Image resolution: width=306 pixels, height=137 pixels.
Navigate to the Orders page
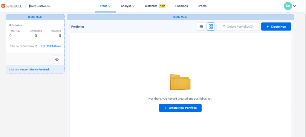[x=202, y=6]
